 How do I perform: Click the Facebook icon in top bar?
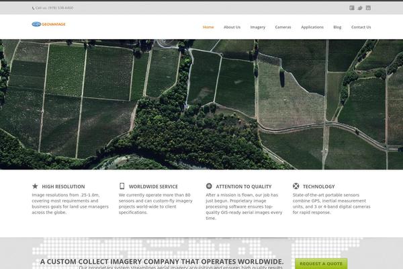click(352, 8)
